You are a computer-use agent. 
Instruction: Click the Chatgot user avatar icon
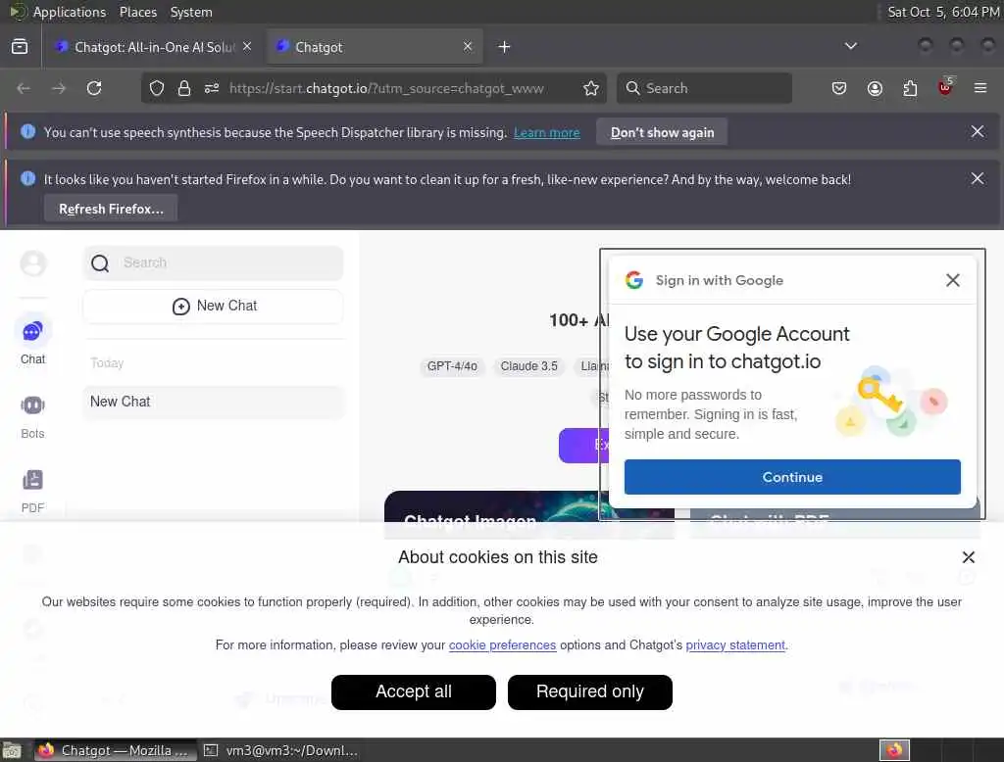[33, 262]
